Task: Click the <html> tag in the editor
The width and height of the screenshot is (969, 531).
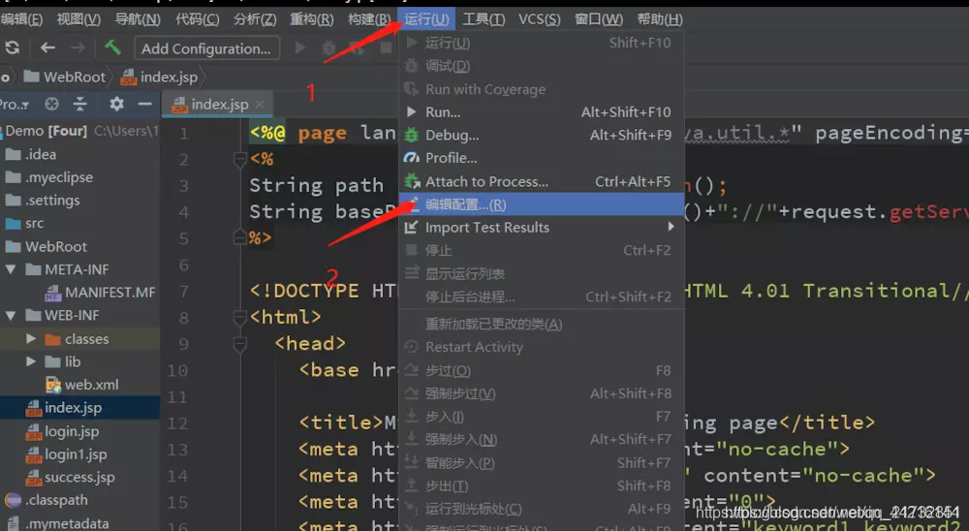Action: click(x=286, y=317)
